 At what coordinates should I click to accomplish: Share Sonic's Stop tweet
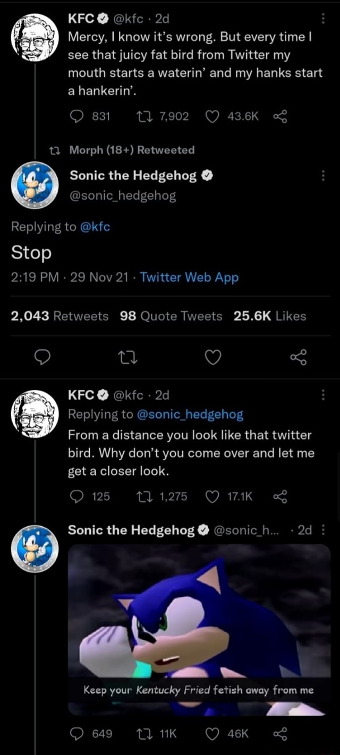click(x=299, y=357)
